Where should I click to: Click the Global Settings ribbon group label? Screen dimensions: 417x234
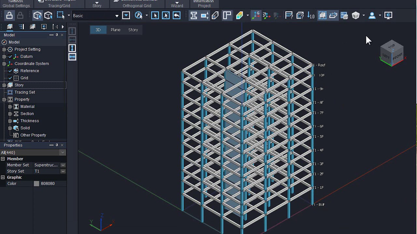click(16, 6)
